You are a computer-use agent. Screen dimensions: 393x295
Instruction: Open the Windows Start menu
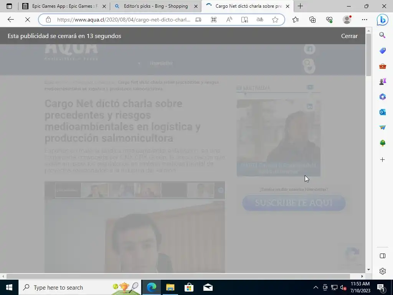tap(9, 287)
